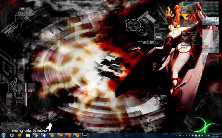Open the green apple app on taskbar
Image resolution: width=222 pixels, height=138 pixels.
click(x=52, y=135)
